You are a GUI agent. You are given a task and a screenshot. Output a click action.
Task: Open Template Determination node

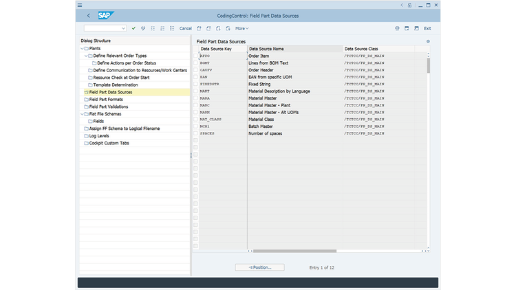[x=115, y=85]
